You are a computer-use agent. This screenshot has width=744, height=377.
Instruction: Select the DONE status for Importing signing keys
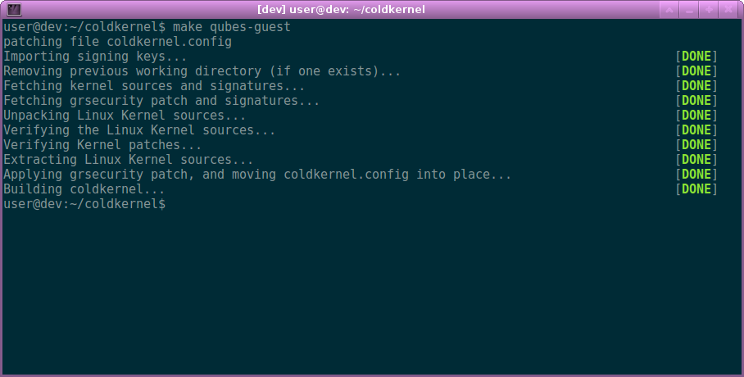(696, 57)
